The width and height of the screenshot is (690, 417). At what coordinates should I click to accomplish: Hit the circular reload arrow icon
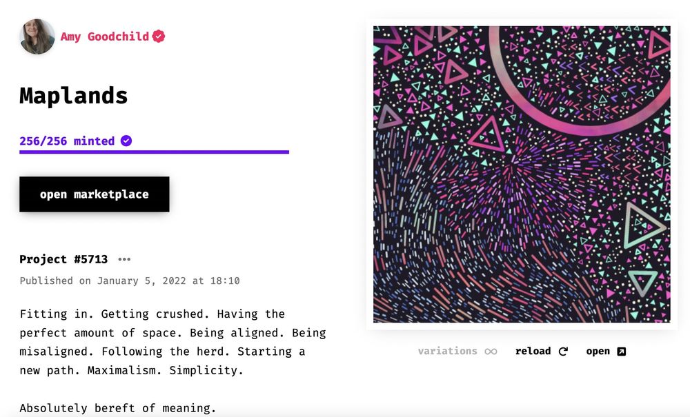[563, 352]
